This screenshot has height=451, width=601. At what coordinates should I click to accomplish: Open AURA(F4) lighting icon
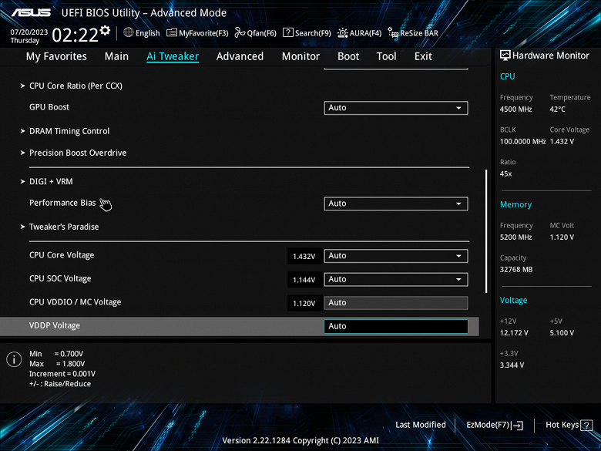[342, 33]
